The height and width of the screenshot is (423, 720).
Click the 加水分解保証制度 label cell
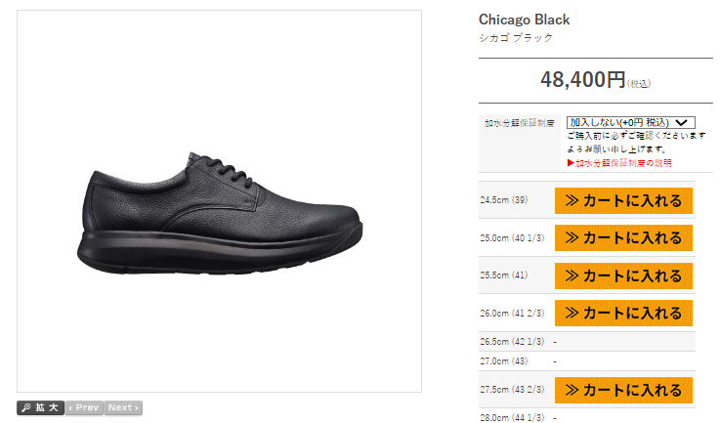[520, 143]
